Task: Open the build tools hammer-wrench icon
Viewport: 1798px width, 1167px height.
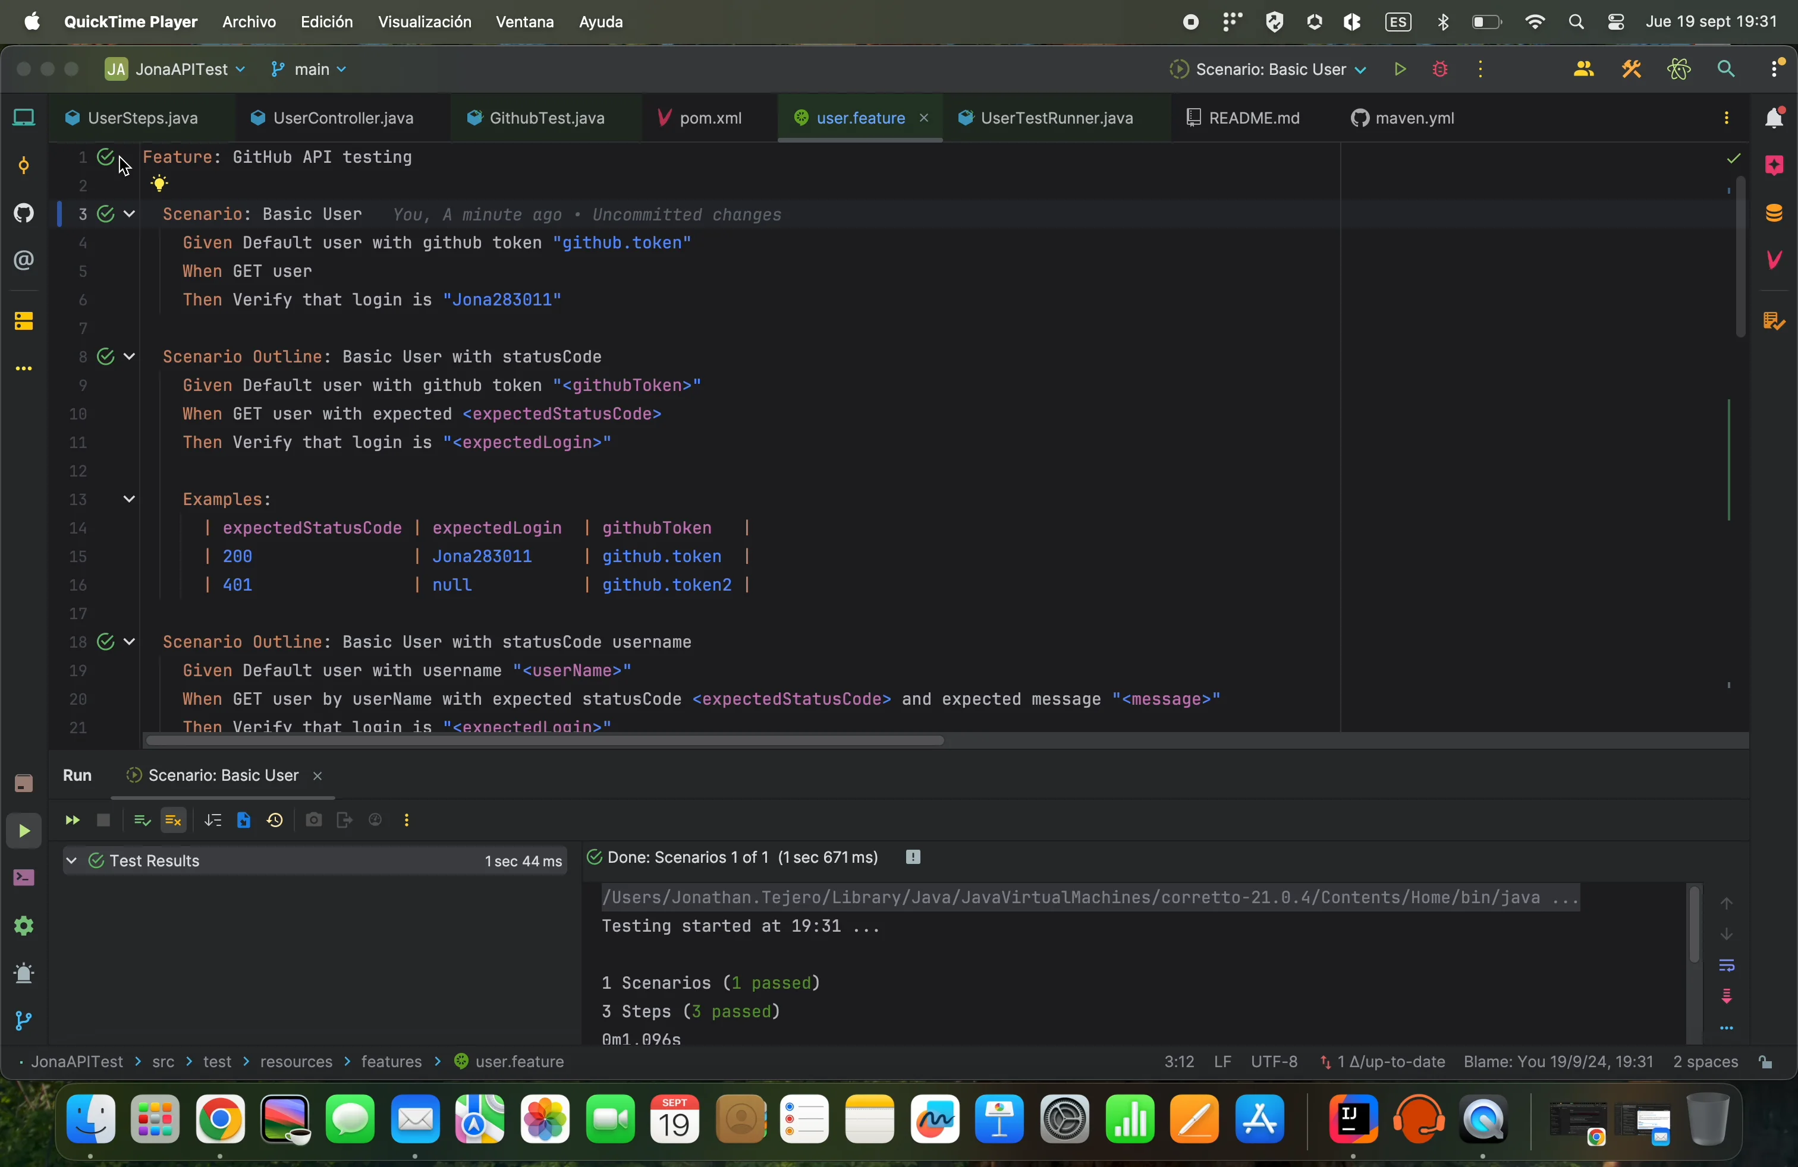Action: [1631, 70]
